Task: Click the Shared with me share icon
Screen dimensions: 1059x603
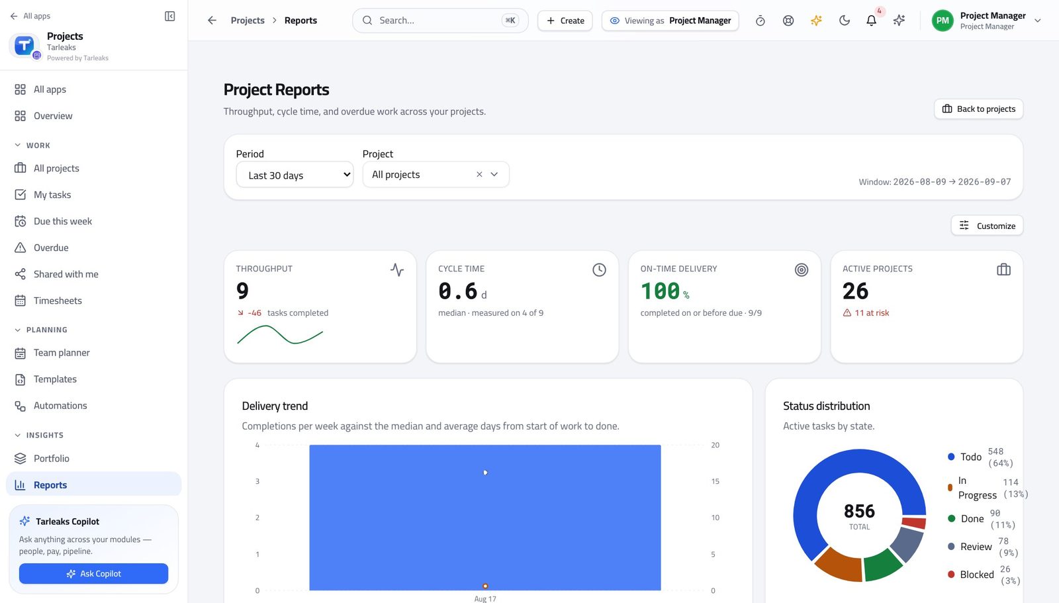Action: (21, 274)
